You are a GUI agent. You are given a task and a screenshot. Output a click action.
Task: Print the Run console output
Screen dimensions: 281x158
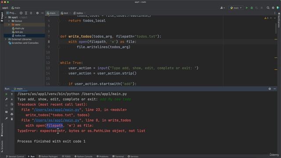click(12, 114)
